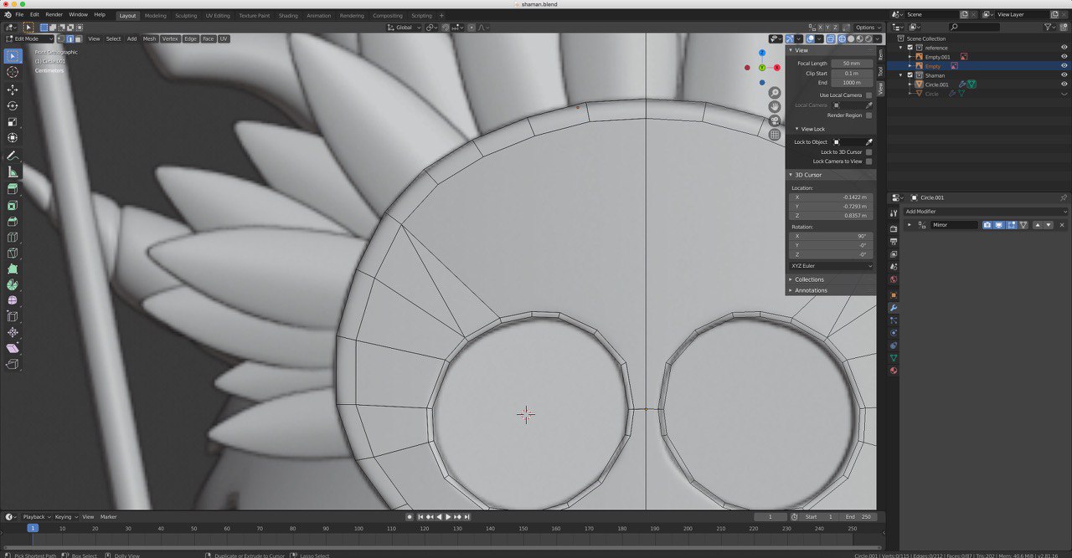Open the File menu
The height and width of the screenshot is (558, 1072).
19,15
